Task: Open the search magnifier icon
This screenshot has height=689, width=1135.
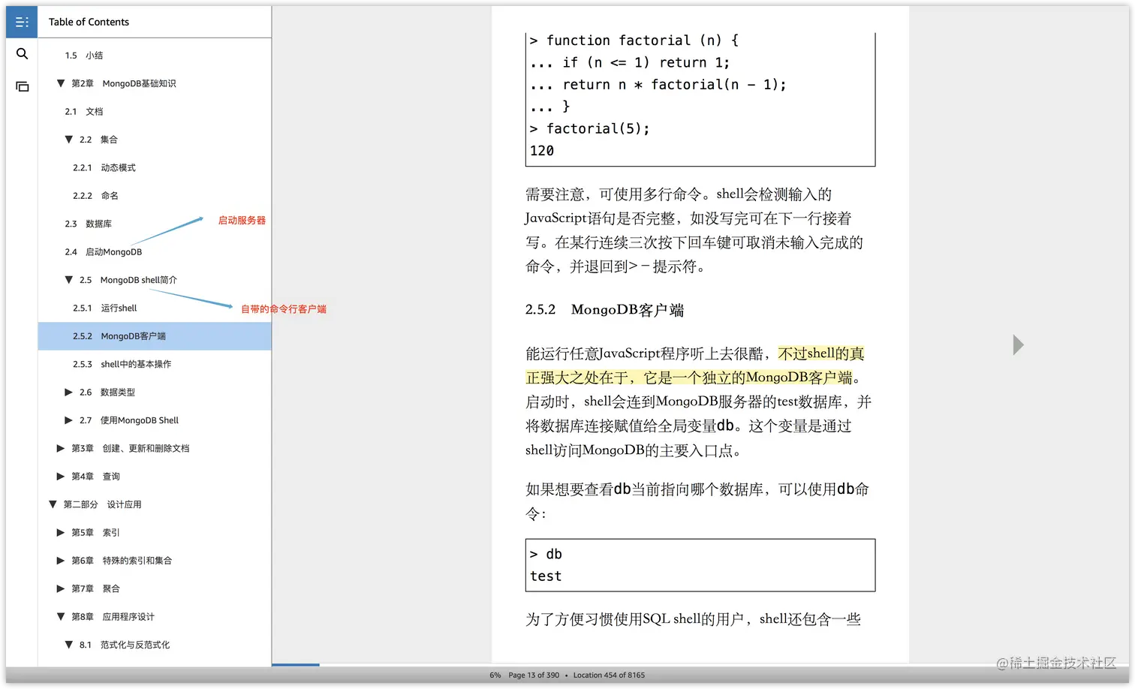Action: click(23, 54)
